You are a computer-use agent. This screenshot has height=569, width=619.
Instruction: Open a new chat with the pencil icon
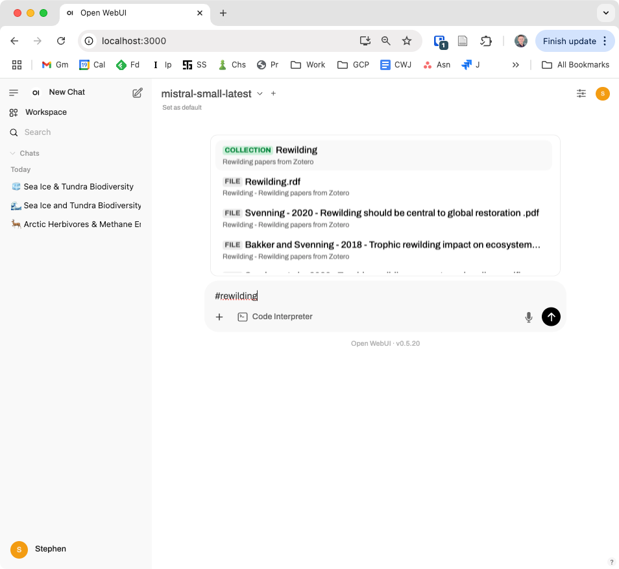137,92
